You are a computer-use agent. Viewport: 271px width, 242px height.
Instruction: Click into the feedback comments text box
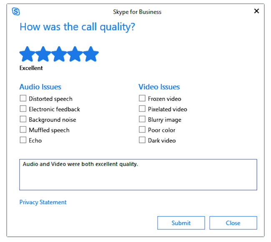(x=138, y=174)
